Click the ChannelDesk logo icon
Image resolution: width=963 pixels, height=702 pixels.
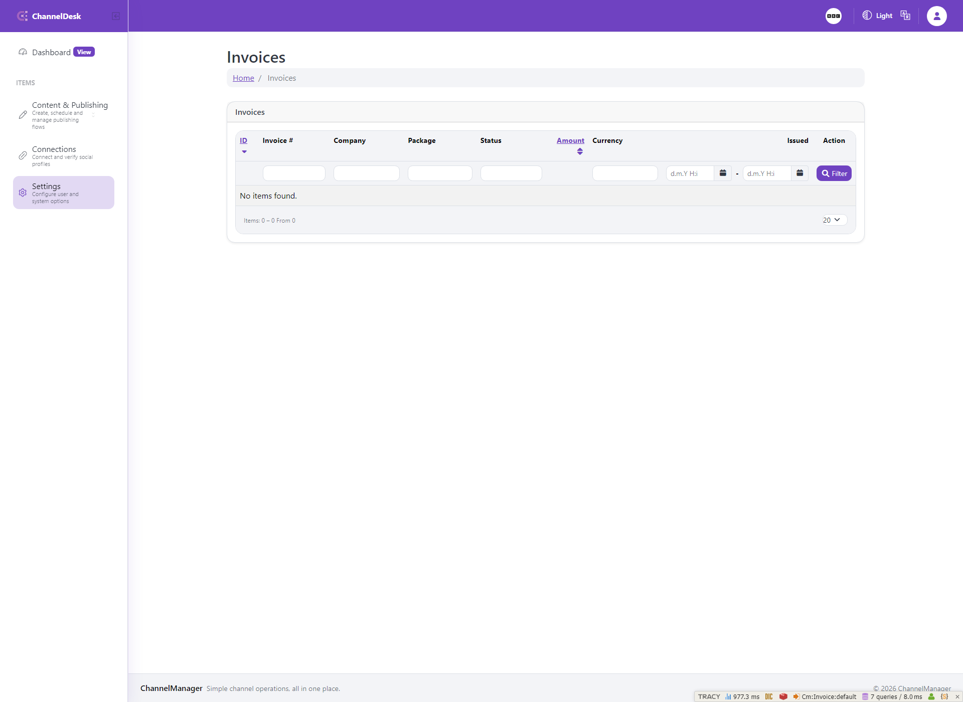[x=22, y=16]
